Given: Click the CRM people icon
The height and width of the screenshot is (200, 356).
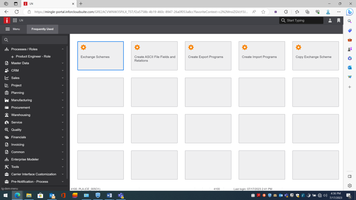Looking at the screenshot, I should pyautogui.click(x=7, y=70).
